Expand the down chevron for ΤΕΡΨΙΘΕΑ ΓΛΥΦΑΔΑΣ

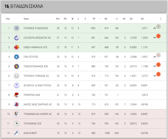[x=155, y=76]
